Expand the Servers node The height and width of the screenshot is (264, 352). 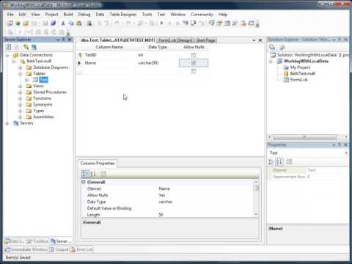[x=7, y=123]
